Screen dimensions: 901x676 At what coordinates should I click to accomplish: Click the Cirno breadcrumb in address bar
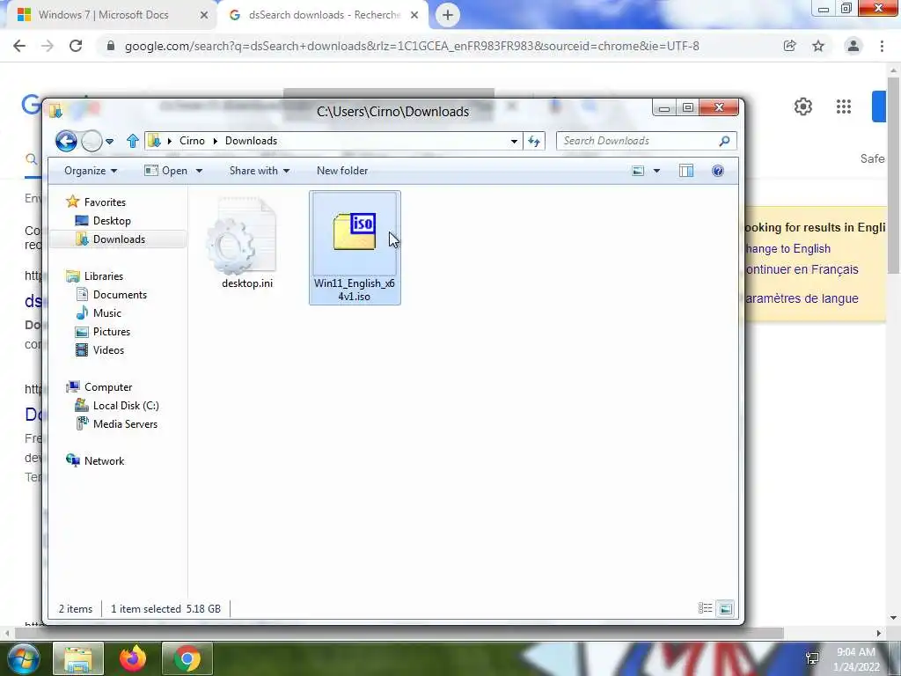tap(192, 141)
